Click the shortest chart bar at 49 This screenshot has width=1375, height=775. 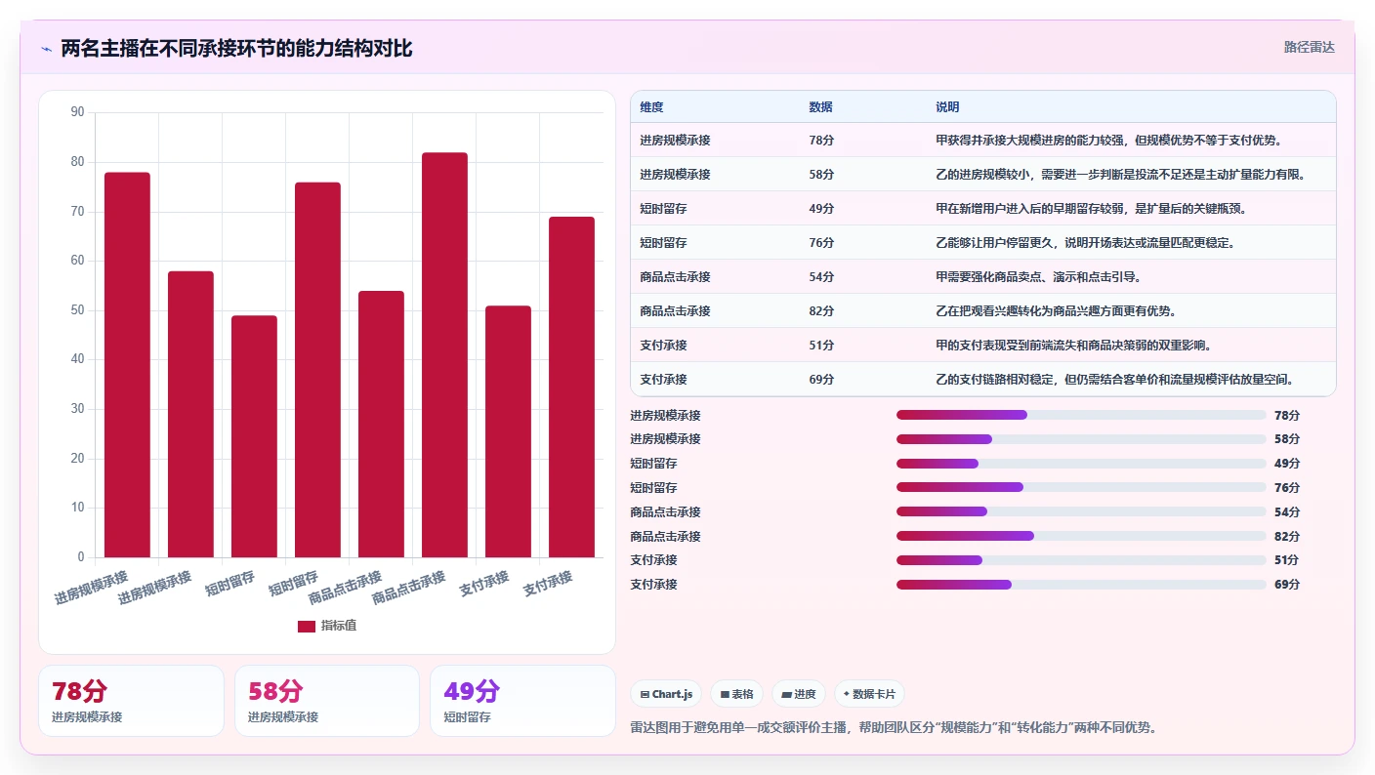tap(254, 436)
